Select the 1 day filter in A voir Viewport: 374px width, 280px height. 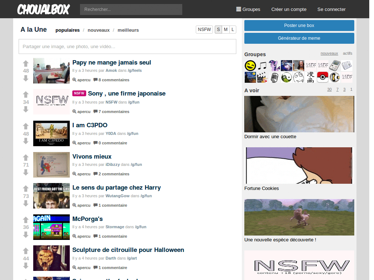[351, 90]
